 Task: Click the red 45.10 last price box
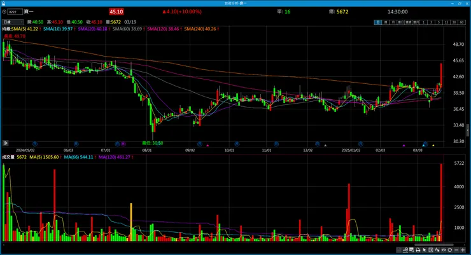coord(116,11)
